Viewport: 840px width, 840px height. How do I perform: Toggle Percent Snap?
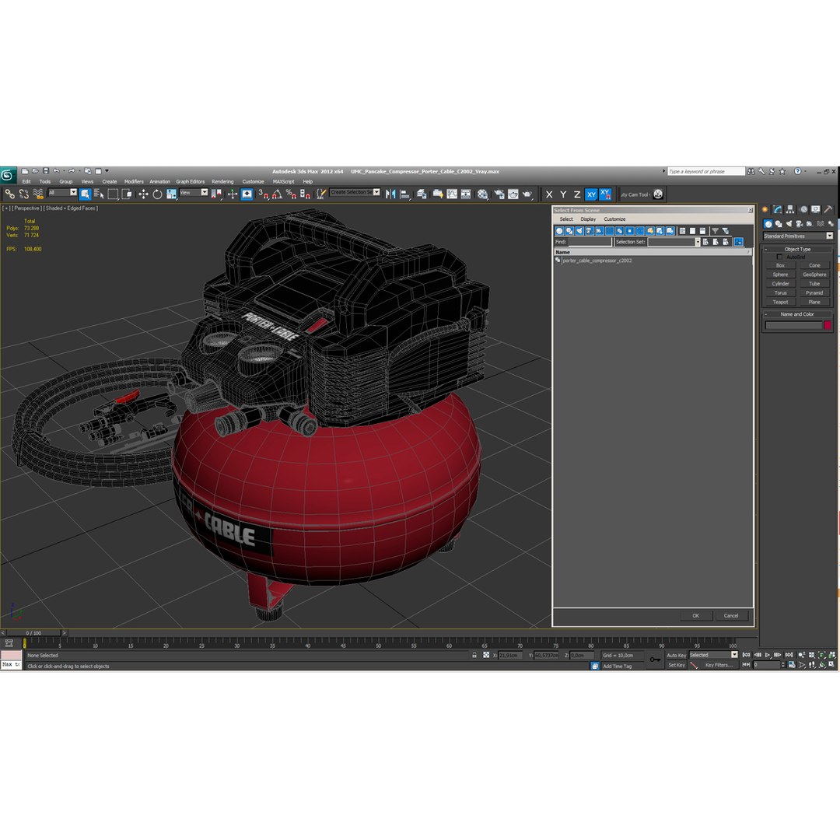[291, 194]
